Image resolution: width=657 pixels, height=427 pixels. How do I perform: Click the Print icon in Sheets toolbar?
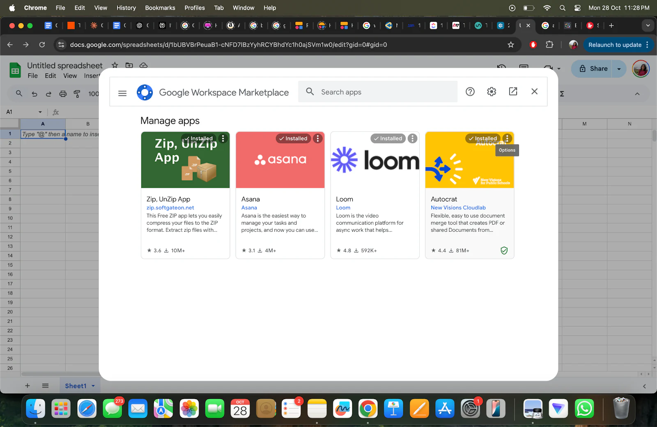[63, 94]
